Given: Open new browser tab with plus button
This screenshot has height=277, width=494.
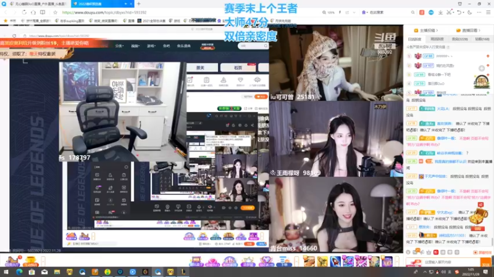Looking at the screenshot, I should click(138, 4).
